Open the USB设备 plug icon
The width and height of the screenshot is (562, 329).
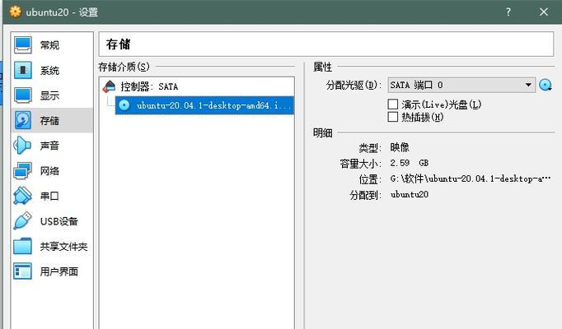23,221
